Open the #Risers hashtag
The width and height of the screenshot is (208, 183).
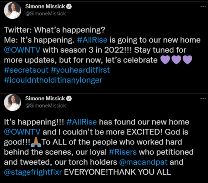pyautogui.click(x=123, y=152)
